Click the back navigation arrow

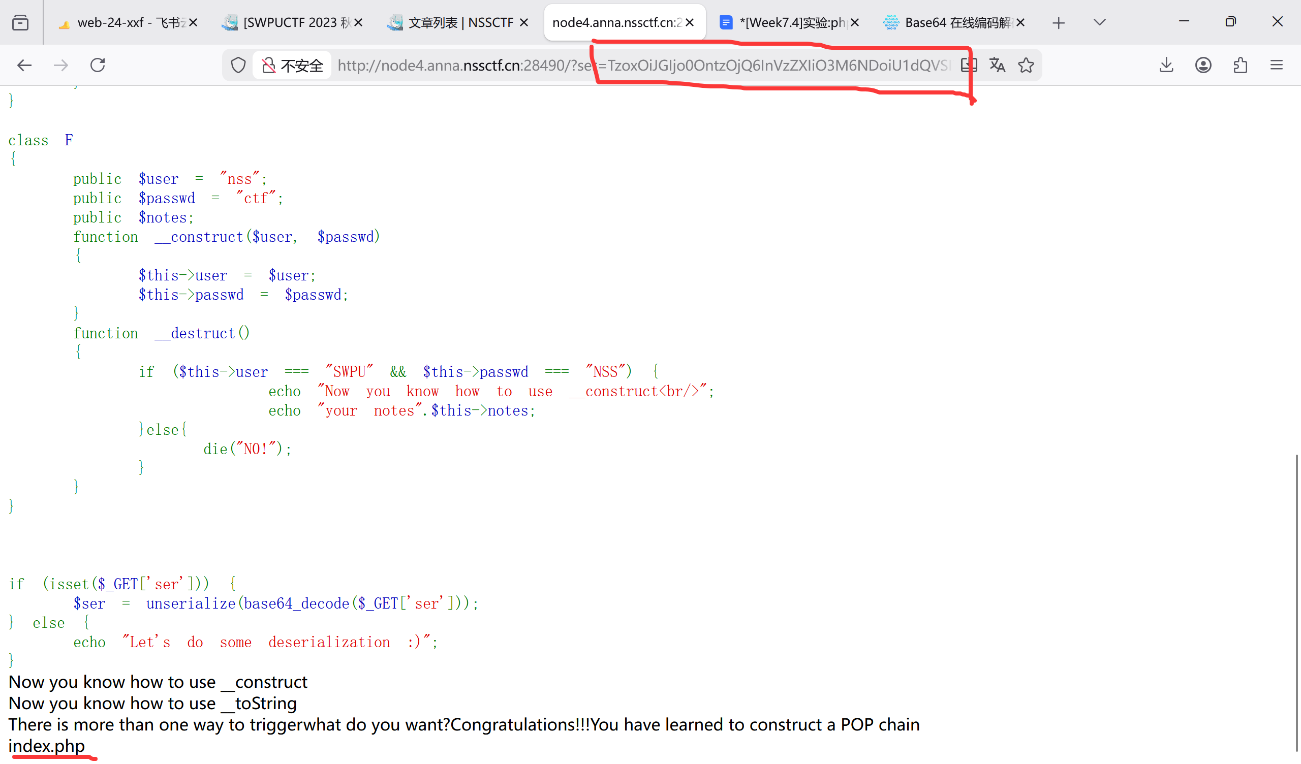click(x=24, y=66)
